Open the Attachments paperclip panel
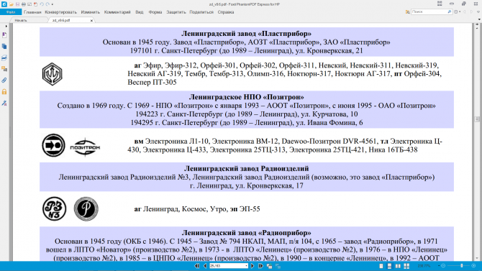This screenshot has height=271, width=482. coord(4,81)
